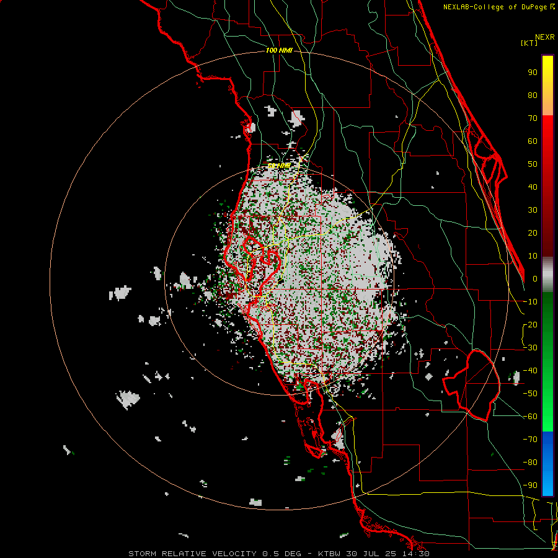Select the -20 knot scale label
Image resolution: width=558 pixels, height=558 pixels.
530,325
